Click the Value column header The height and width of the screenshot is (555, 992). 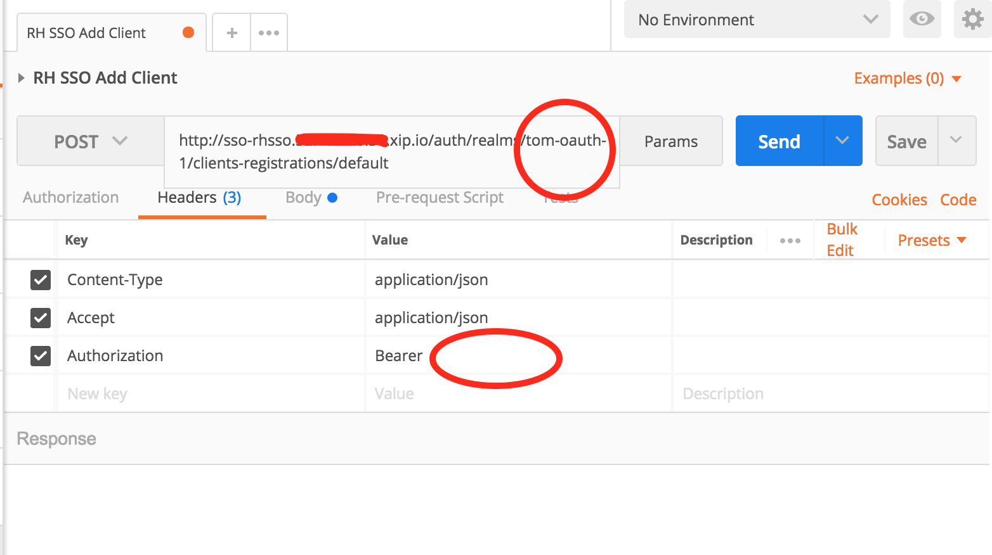coord(390,240)
